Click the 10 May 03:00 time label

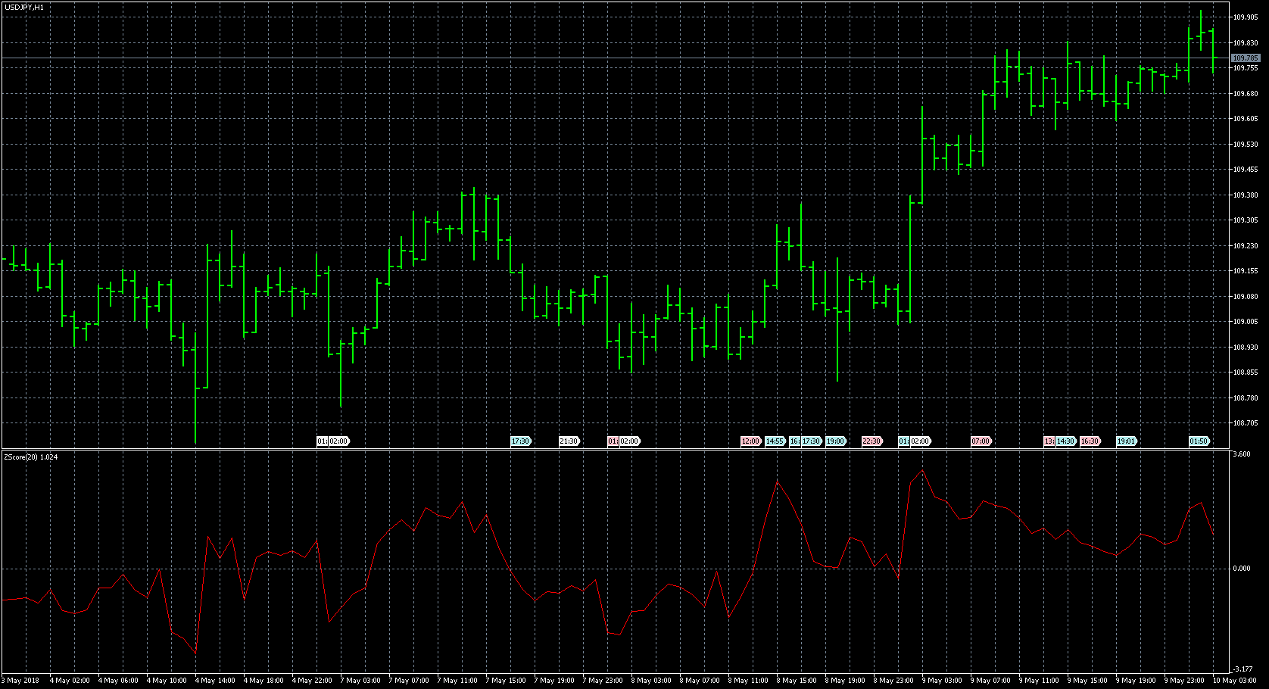pyautogui.click(x=1234, y=681)
